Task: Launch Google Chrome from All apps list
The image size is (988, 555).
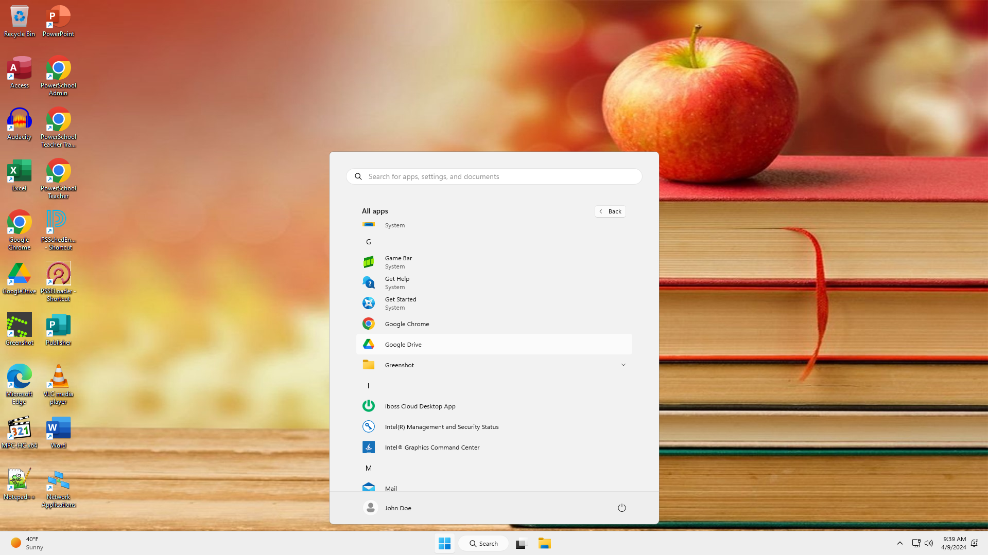Action: point(494,324)
